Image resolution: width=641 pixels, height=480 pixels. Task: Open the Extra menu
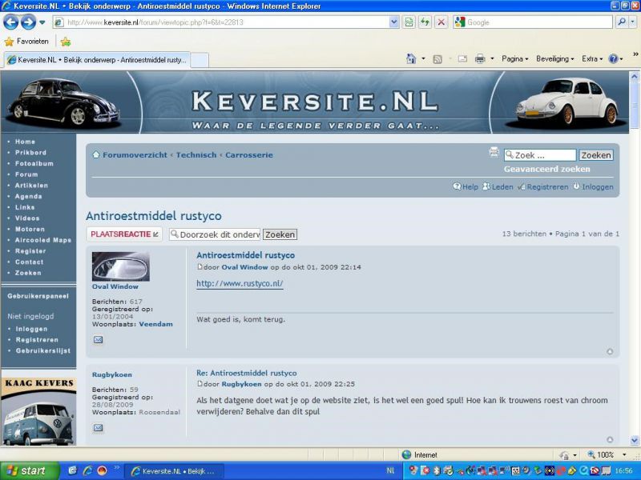[x=592, y=58]
